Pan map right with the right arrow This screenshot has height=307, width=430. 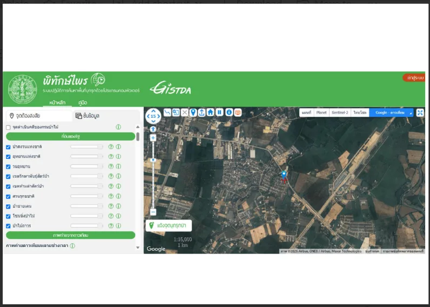tap(158, 116)
